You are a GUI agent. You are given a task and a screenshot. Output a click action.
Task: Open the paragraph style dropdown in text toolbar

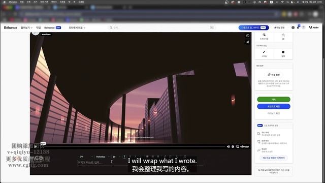click(x=86, y=157)
